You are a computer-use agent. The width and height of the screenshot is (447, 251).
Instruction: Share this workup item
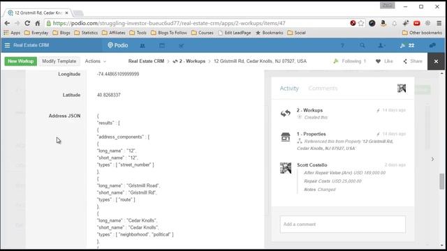413,61
